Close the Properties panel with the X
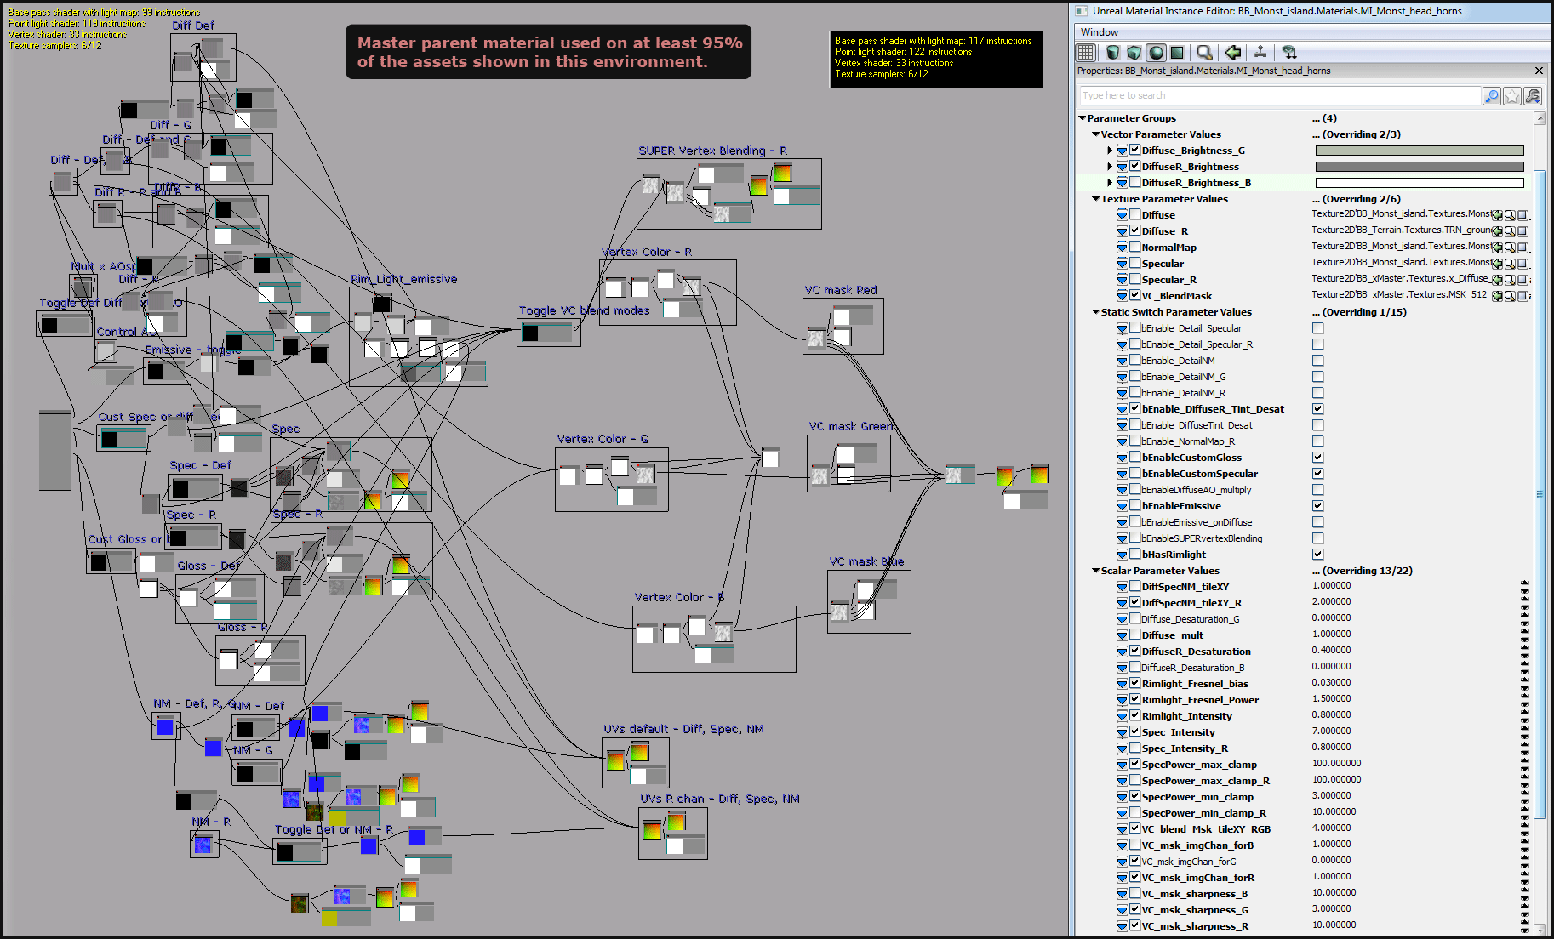 1539,71
